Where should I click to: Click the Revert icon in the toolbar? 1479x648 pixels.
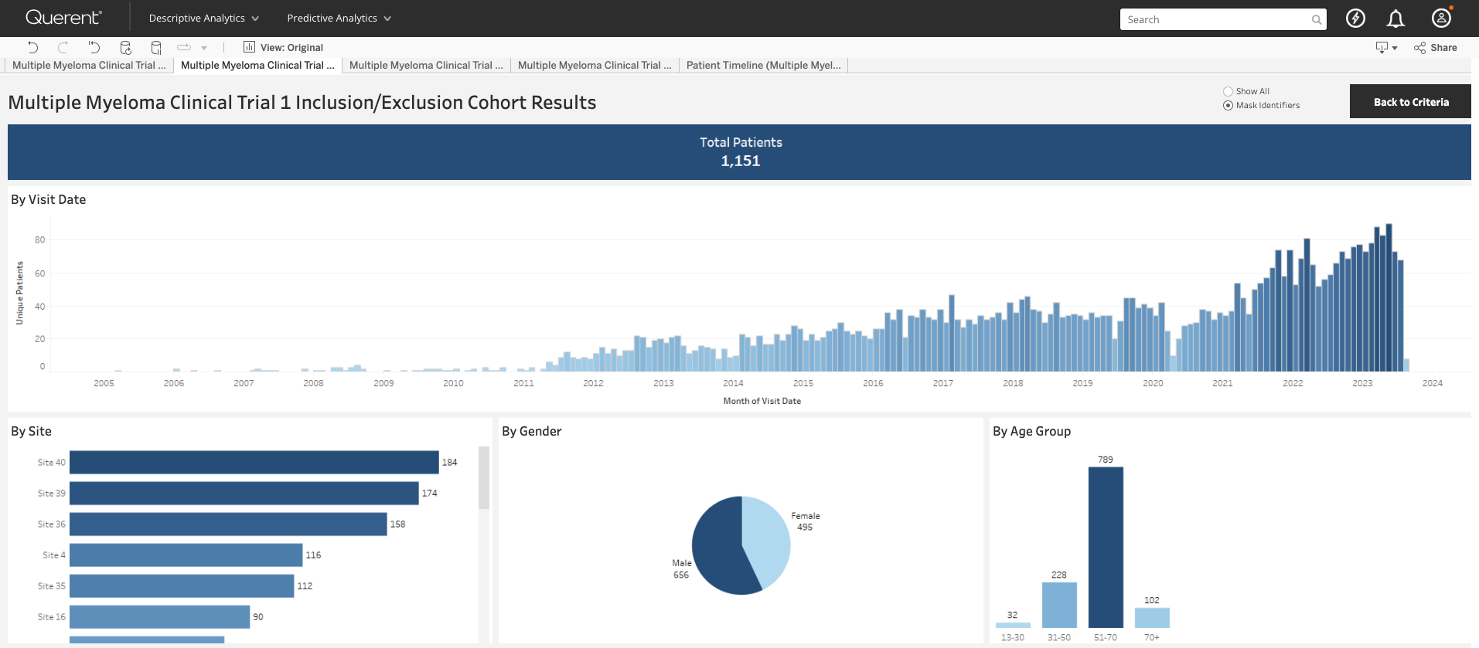pyautogui.click(x=94, y=47)
